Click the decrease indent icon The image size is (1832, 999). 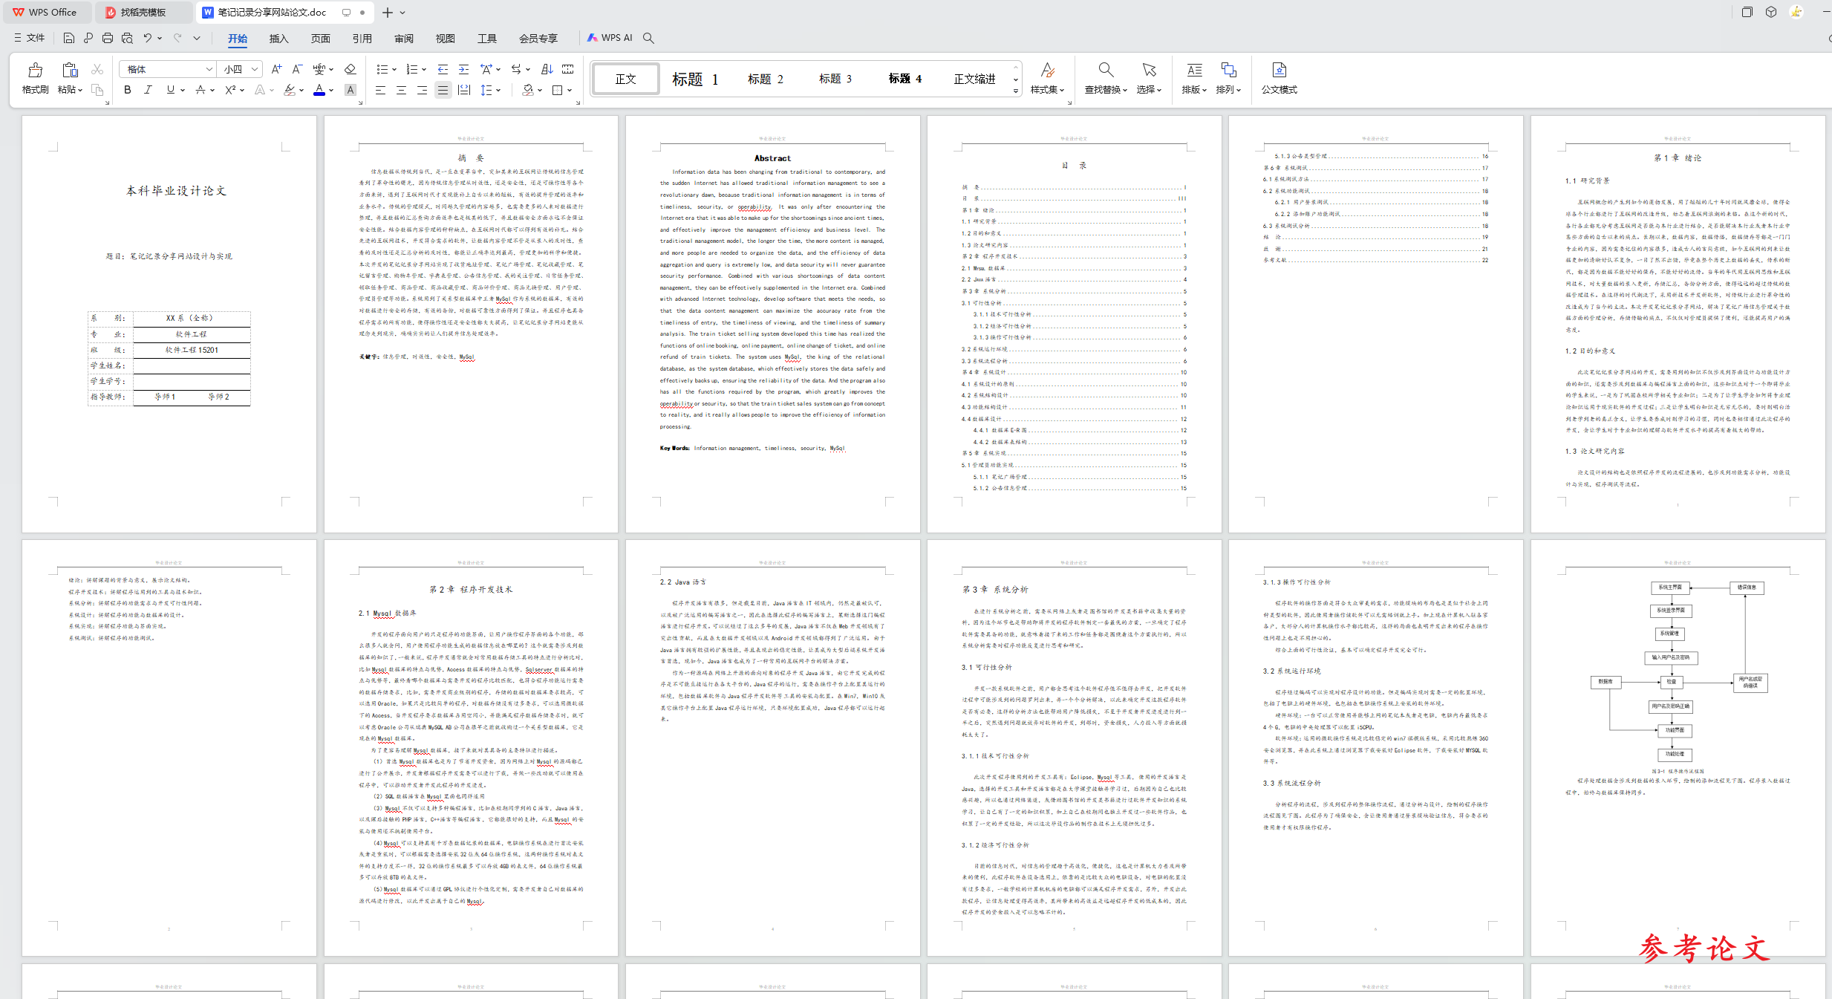pyautogui.click(x=443, y=69)
